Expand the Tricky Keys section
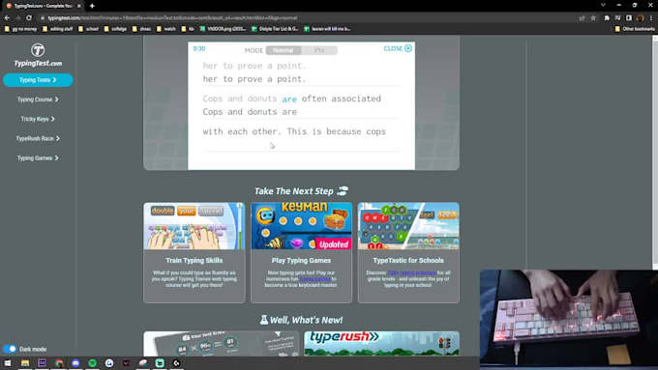This screenshot has width=658, height=370. 38,119
